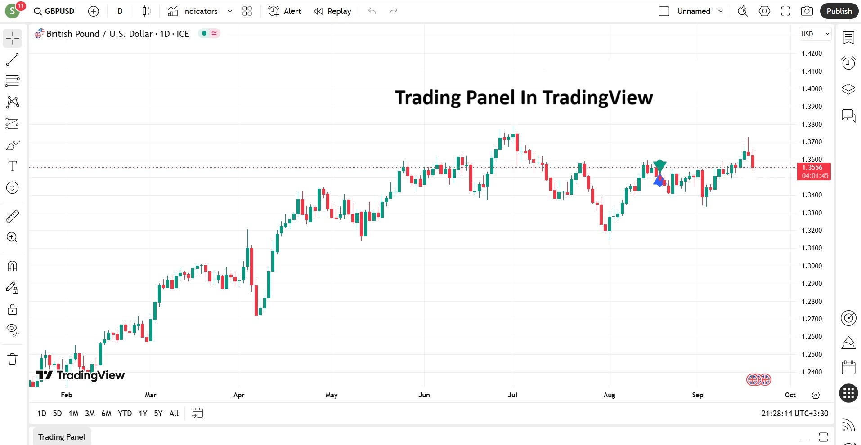Screen dimensions: 861x445
Task: Click the Publish button
Action: point(839,11)
